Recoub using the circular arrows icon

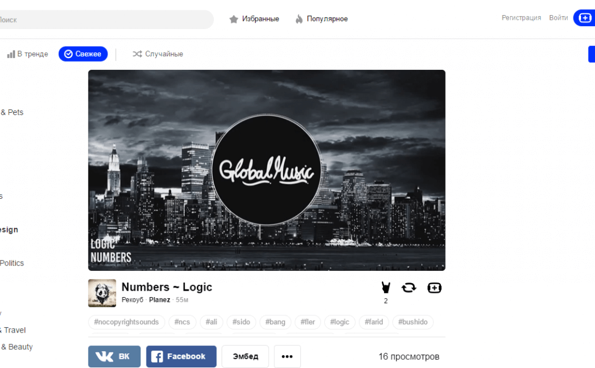click(x=408, y=288)
